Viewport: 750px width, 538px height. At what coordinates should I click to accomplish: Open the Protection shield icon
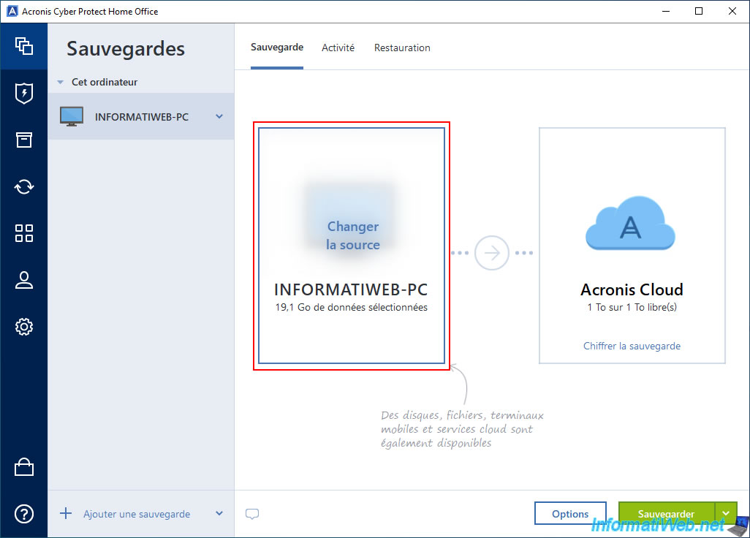(24, 94)
